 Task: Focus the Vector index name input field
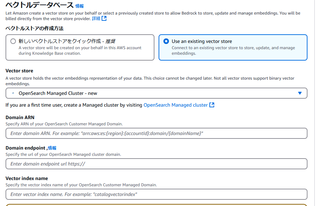point(157,194)
